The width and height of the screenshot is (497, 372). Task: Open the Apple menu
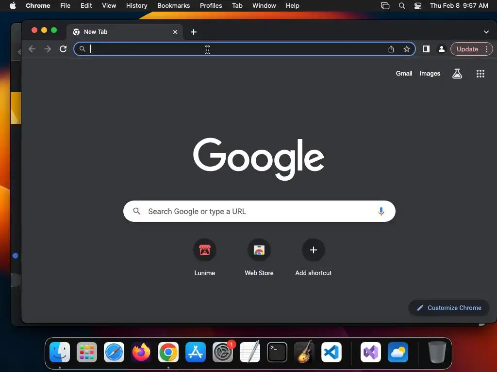[13, 5]
